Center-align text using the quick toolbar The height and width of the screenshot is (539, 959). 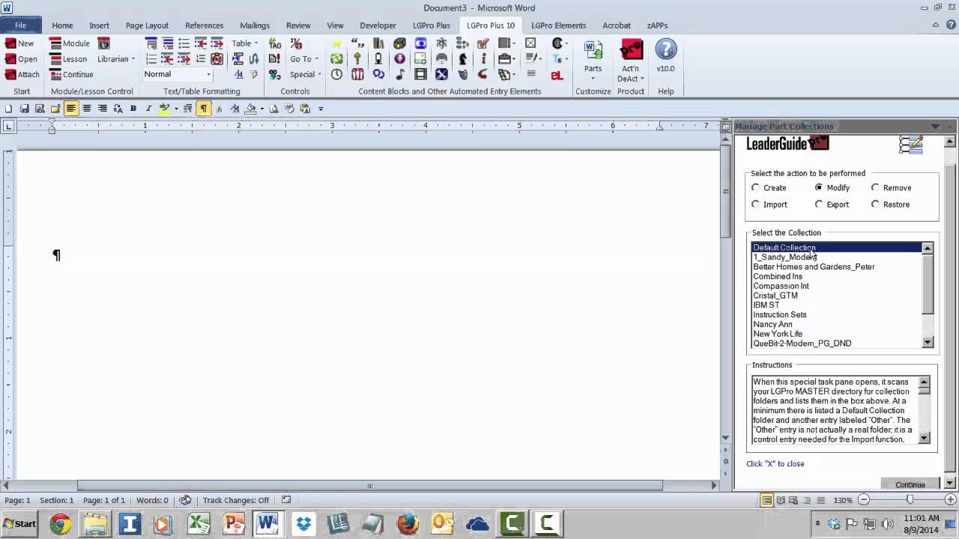click(x=87, y=109)
